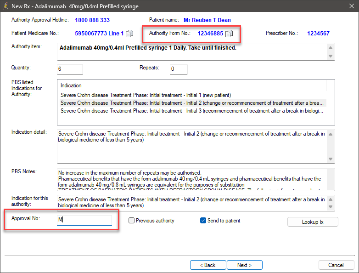359x273 pixels.
Task: Proceed with the Next button
Action: point(245,265)
